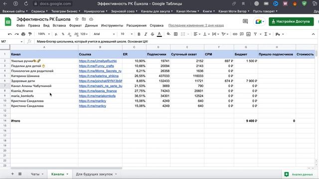This screenshot has width=319, height=179.
Task: Open the Google Sheets home icon
Action: click(x=8, y=21)
